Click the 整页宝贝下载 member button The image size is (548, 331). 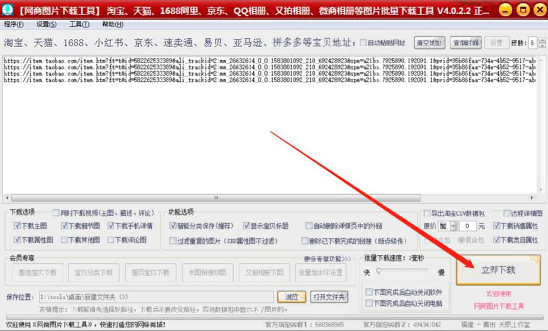pos(151,273)
